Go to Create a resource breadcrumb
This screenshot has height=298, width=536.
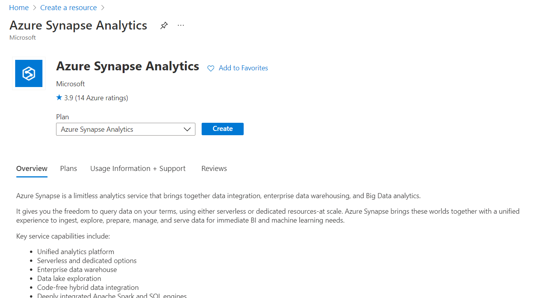tap(69, 8)
